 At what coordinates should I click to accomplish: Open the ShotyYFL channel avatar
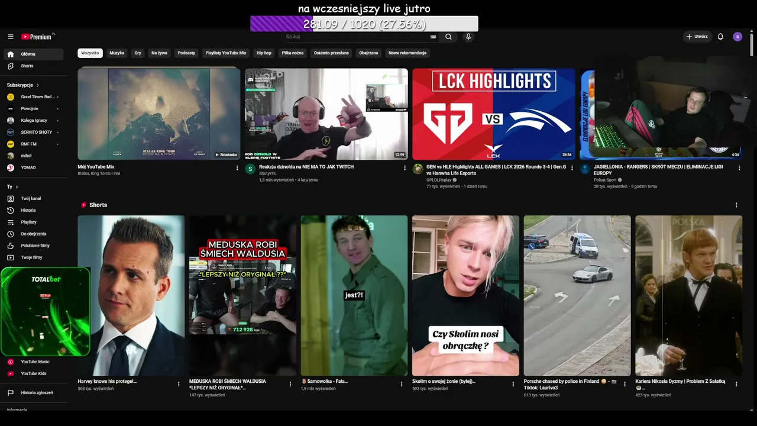(x=250, y=169)
